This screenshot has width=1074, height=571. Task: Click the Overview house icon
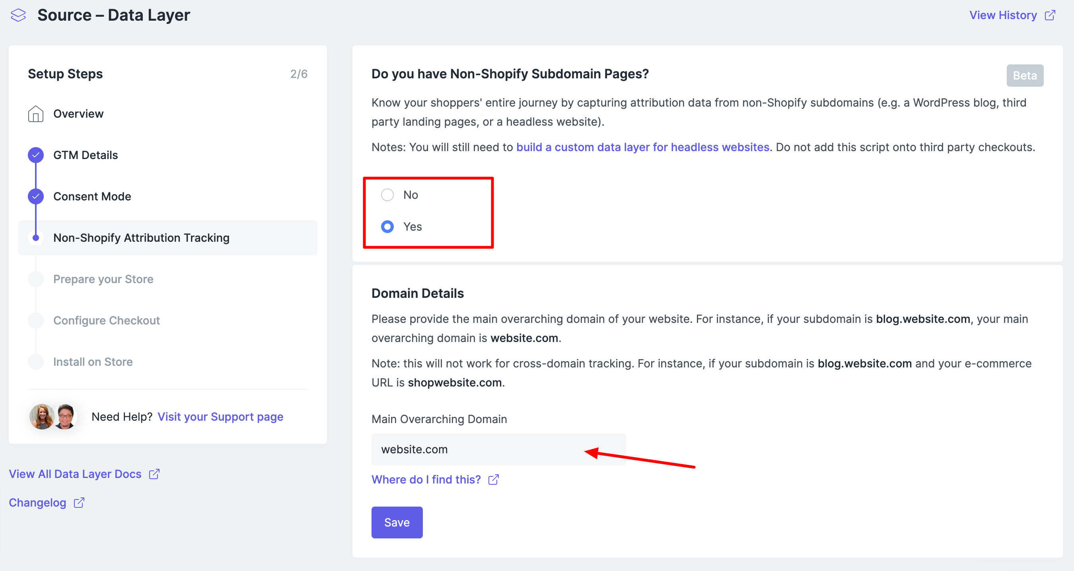tap(35, 114)
